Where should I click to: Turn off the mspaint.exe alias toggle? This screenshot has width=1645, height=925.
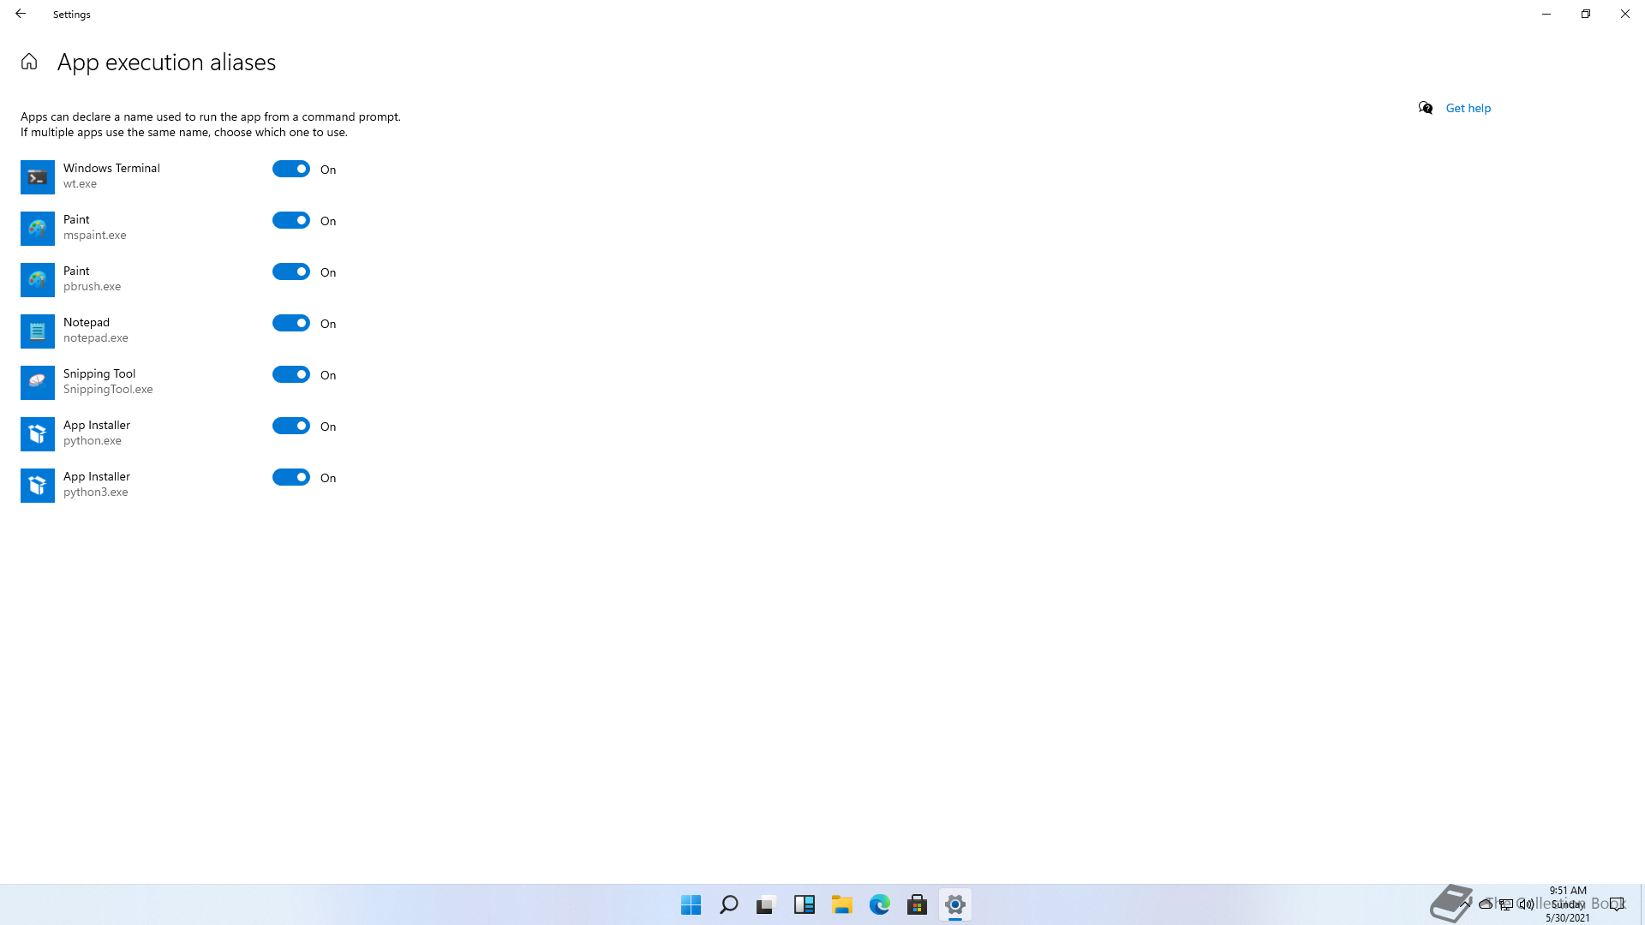pos(291,220)
